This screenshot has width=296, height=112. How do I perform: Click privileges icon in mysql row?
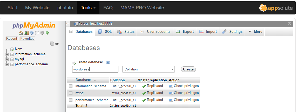(x=171, y=93)
